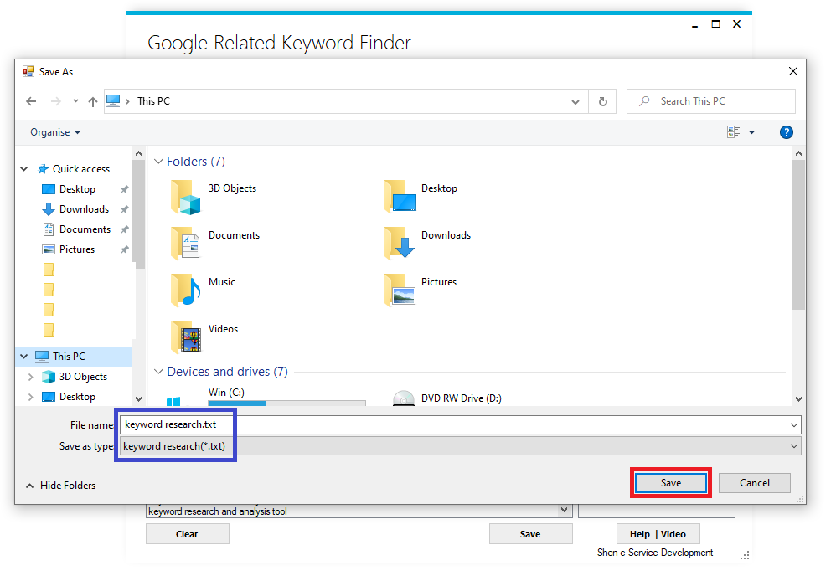The image size is (836, 586).
Task: Click the Save button in dialog
Action: 671,483
